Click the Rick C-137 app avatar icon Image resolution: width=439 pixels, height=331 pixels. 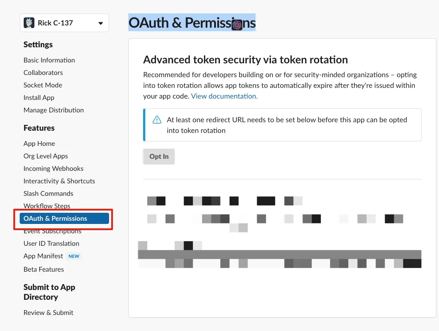(x=29, y=23)
